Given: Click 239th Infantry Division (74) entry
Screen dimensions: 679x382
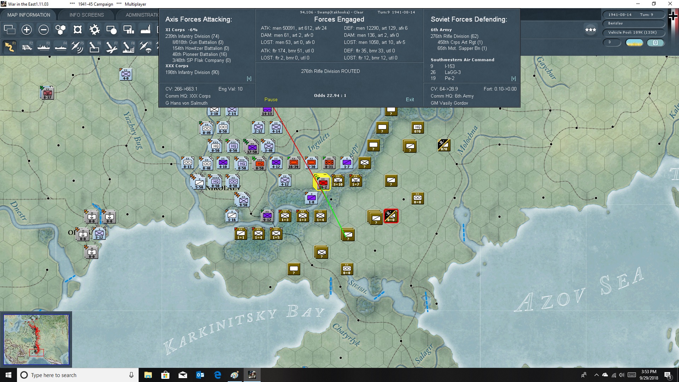Looking at the screenshot, I should click(192, 36).
